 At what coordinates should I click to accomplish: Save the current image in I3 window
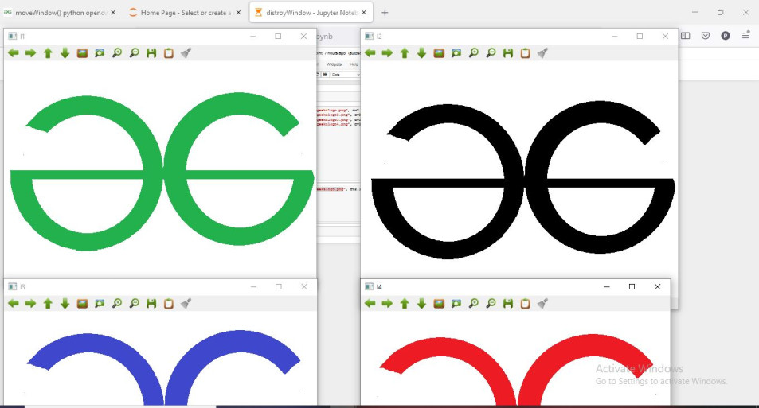(151, 304)
